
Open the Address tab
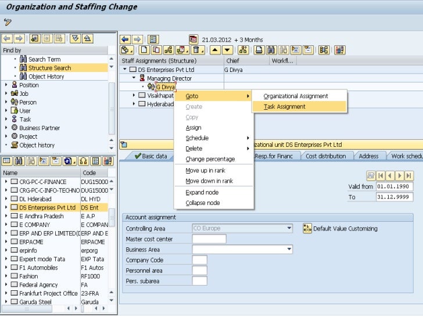[368, 156]
